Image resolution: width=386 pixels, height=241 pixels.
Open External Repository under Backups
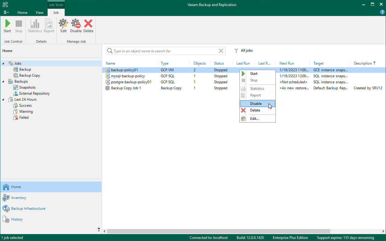pyautogui.click(x=34, y=93)
